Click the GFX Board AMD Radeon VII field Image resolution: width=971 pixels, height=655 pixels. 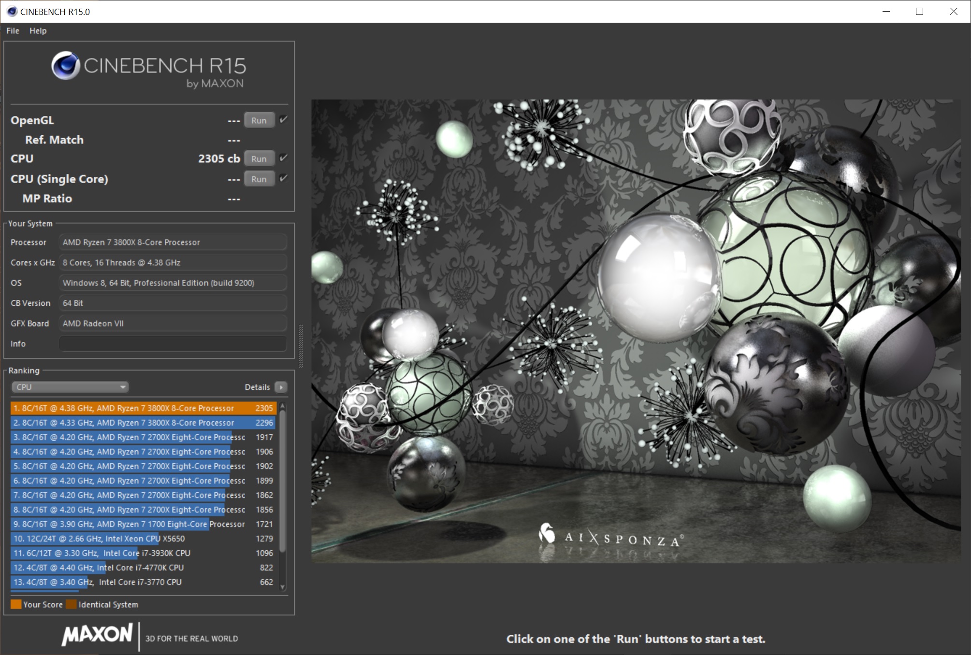pyautogui.click(x=173, y=323)
